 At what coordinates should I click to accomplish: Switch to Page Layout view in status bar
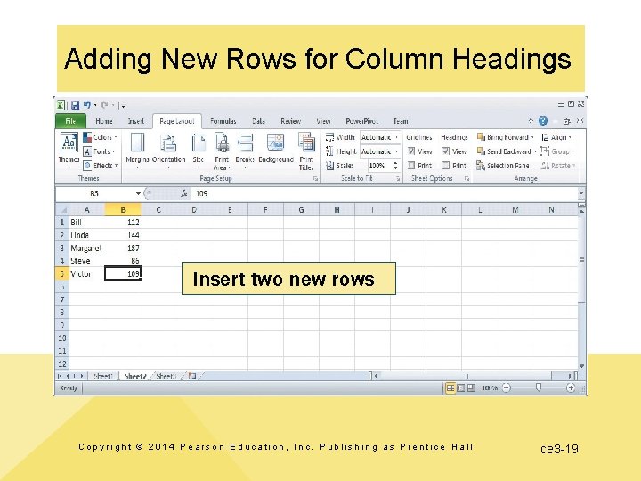click(x=461, y=387)
